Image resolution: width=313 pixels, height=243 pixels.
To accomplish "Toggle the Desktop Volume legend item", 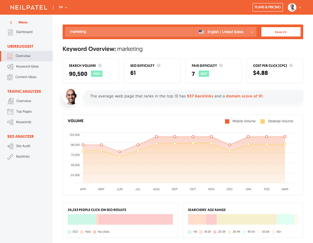I will pos(278,121).
